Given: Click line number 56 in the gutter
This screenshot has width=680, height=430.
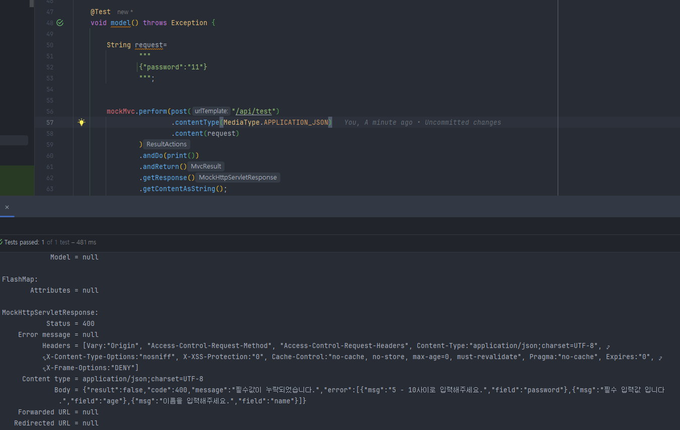Looking at the screenshot, I should click(49, 111).
